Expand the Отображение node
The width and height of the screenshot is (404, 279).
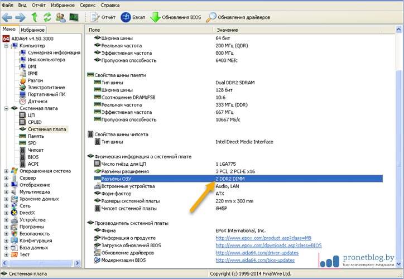(x=6, y=185)
